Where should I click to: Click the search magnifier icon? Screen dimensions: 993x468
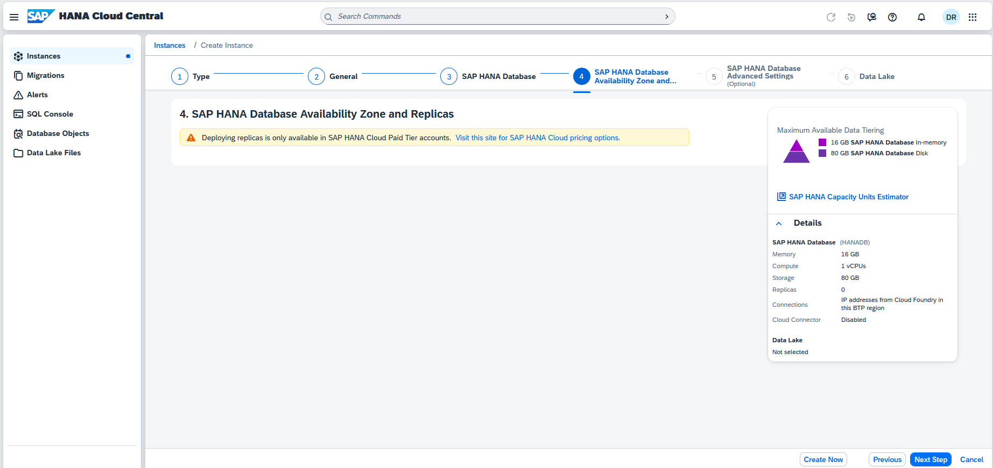(328, 17)
